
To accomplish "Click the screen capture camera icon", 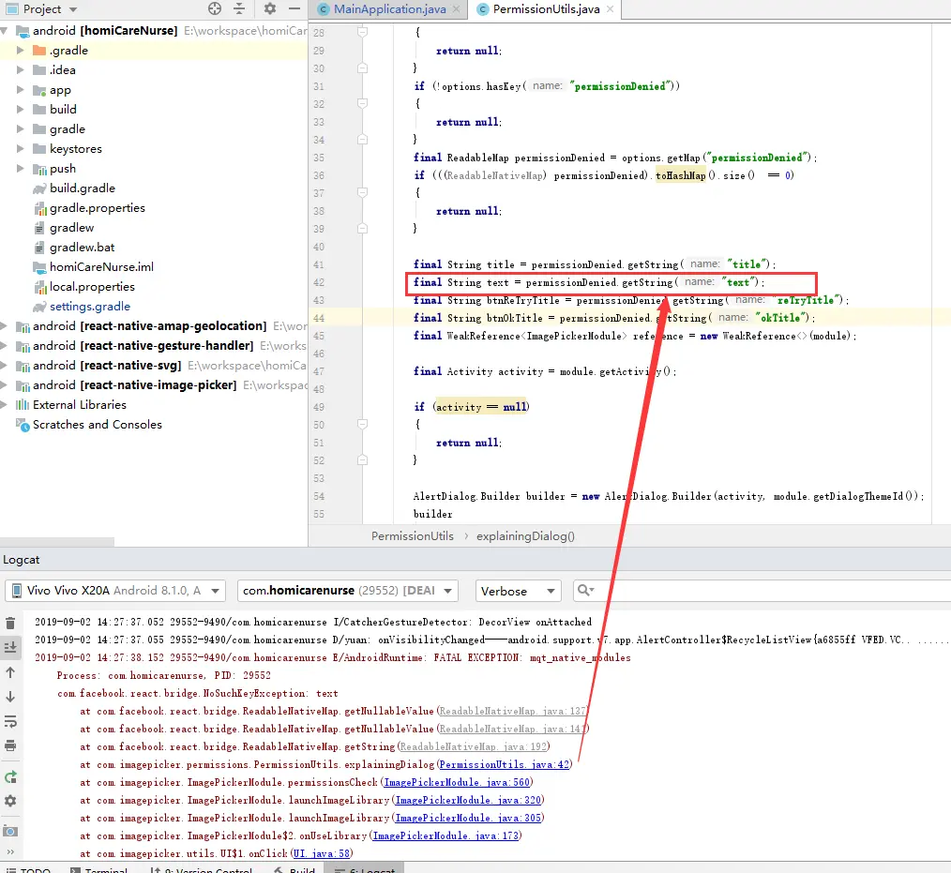I will pyautogui.click(x=10, y=831).
